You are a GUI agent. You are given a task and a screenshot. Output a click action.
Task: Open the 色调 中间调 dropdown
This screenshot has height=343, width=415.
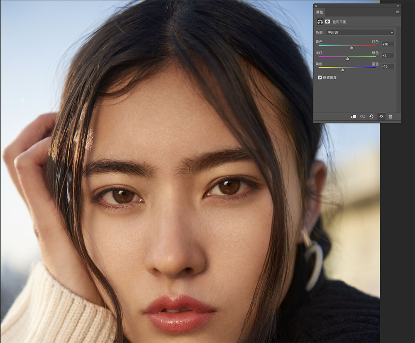point(360,32)
